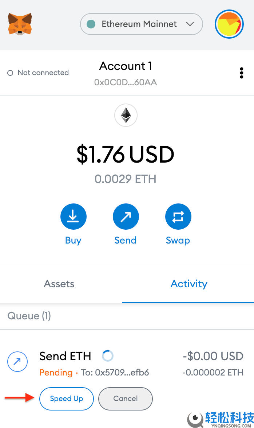Viewport: 254px width, 428px height.
Task: Click the Buy download-arrow icon
Action: tap(73, 217)
